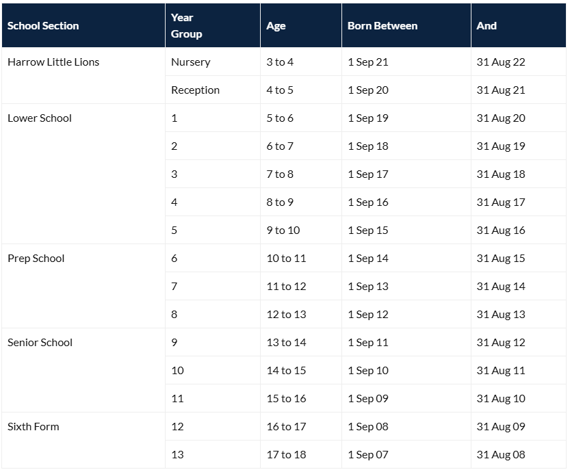
Task: Select the Year Group column header
Action: pyautogui.click(x=187, y=26)
